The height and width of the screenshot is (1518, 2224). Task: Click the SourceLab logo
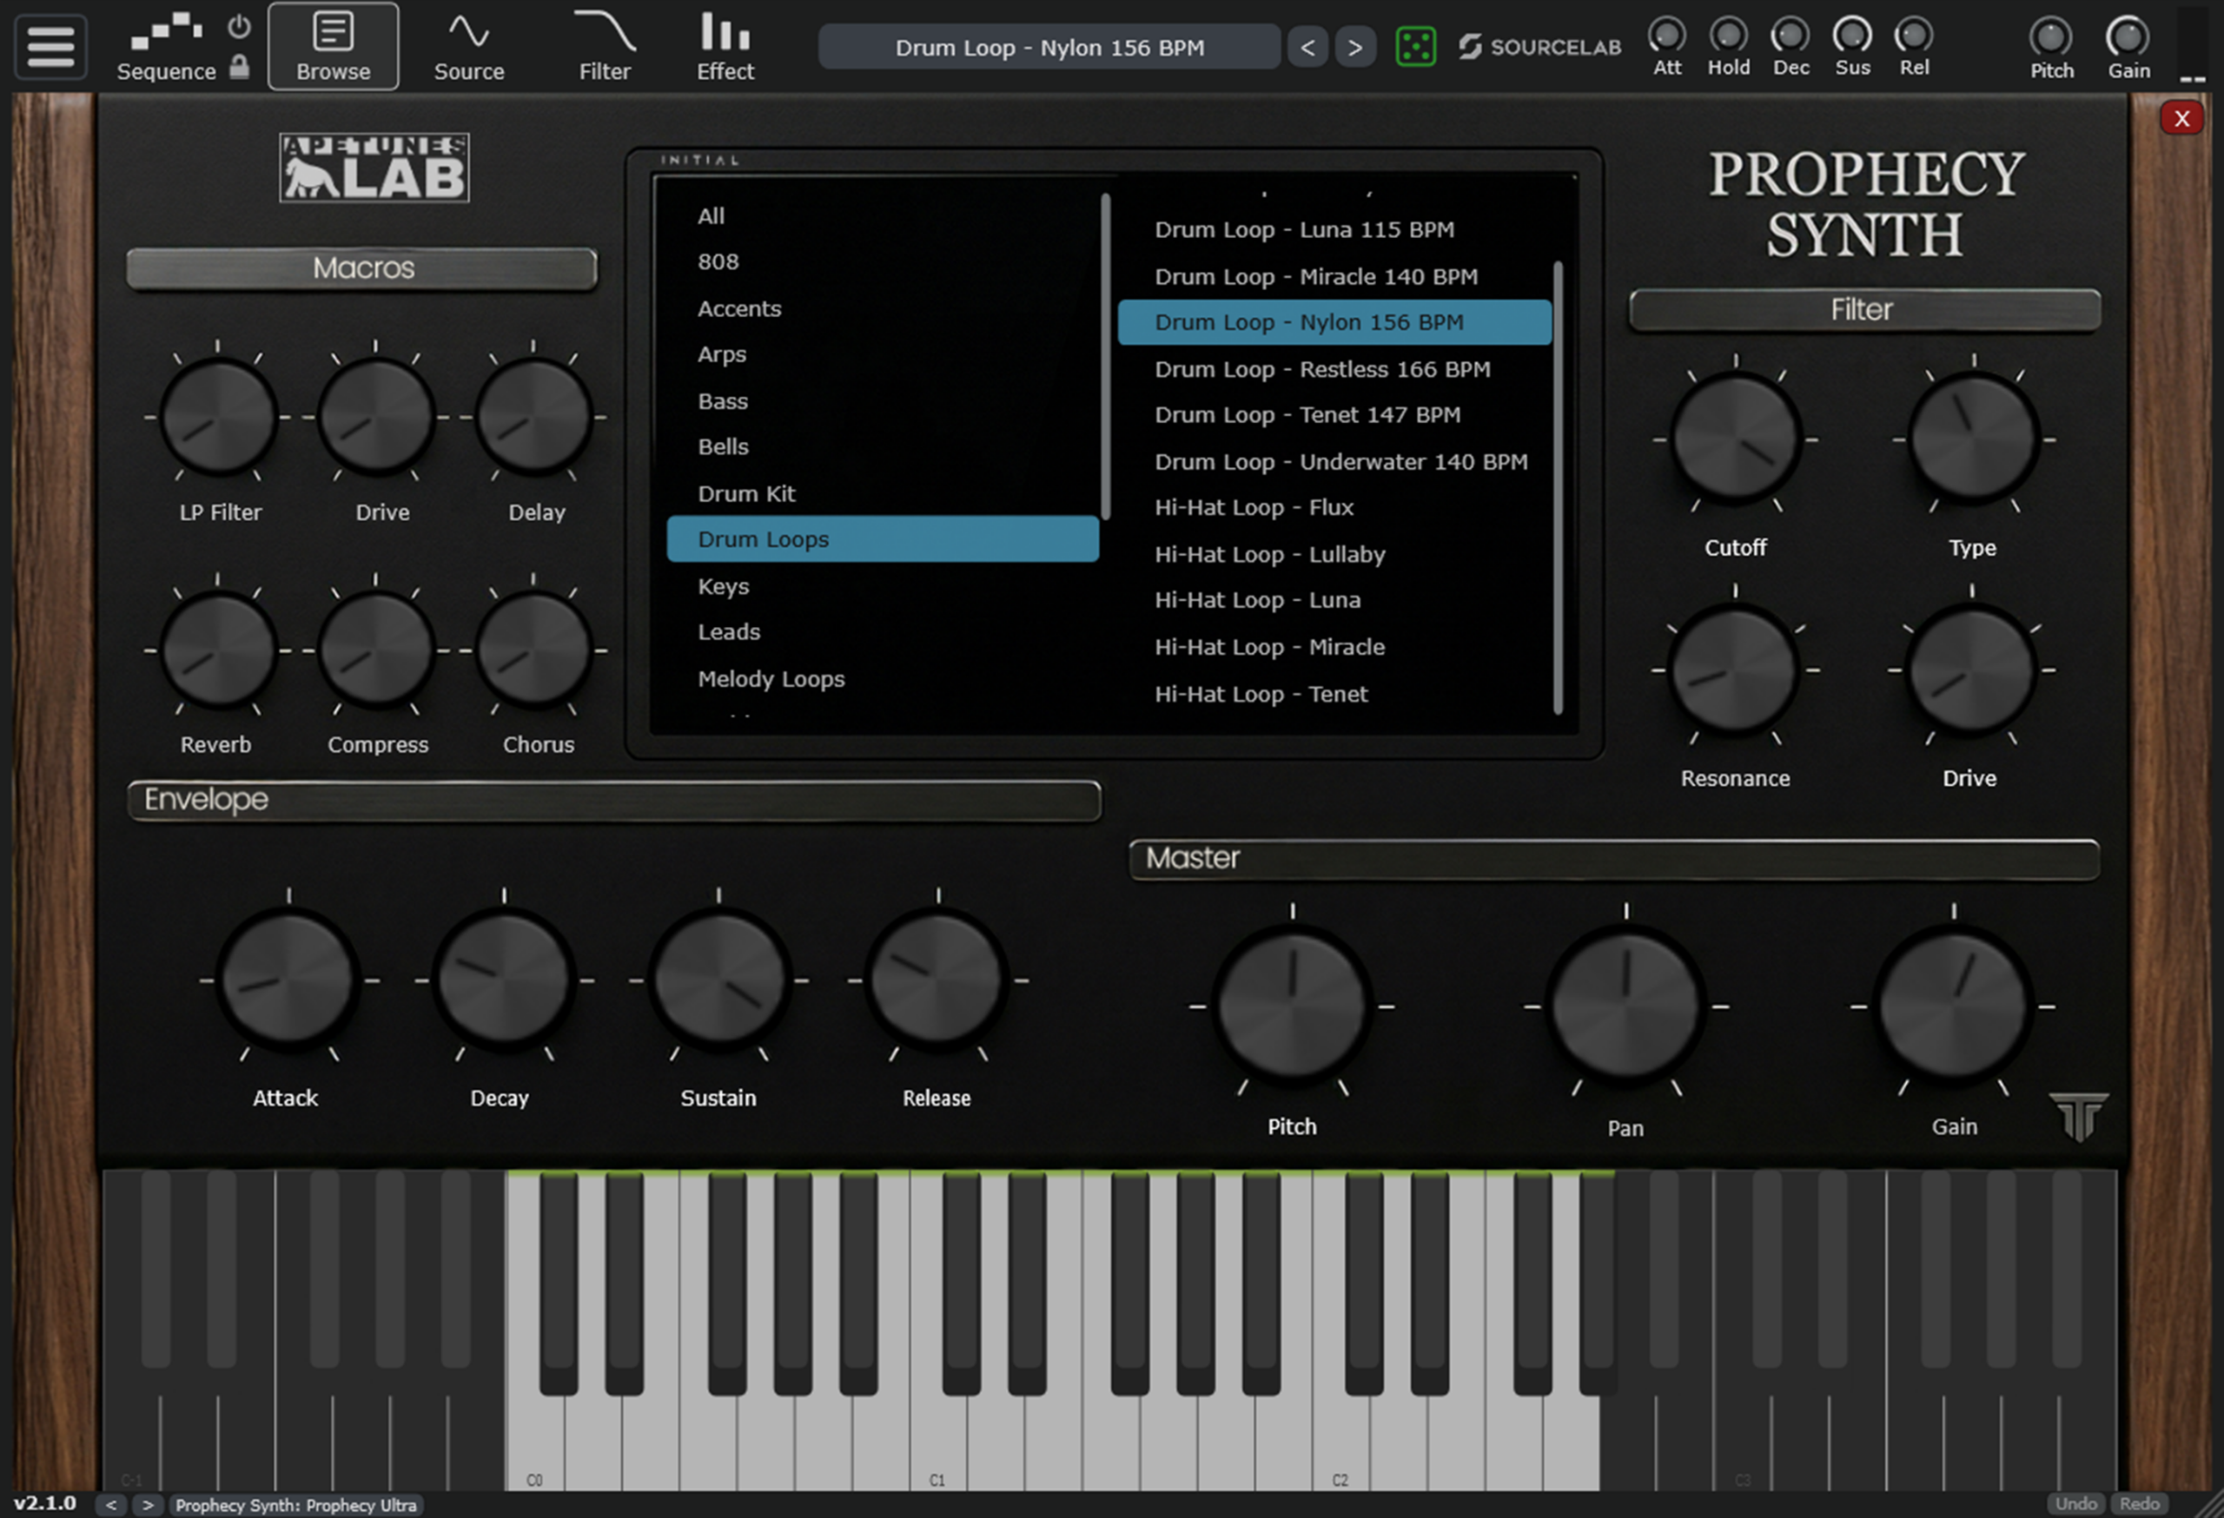click(x=1539, y=47)
